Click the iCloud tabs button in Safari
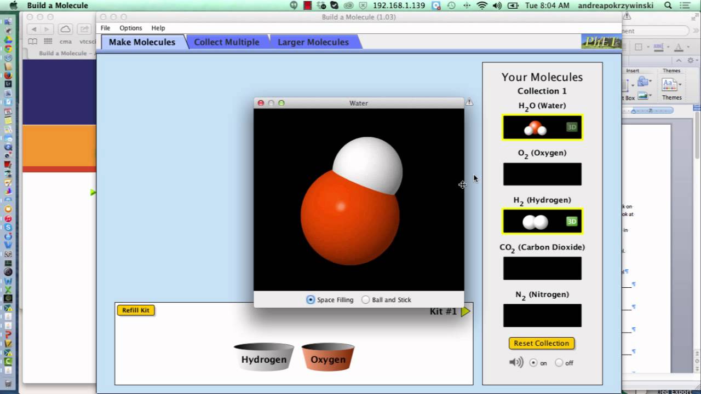701x394 pixels. (65, 29)
